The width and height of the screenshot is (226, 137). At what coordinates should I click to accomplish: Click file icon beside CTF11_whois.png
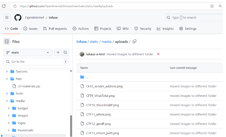(x=82, y=114)
